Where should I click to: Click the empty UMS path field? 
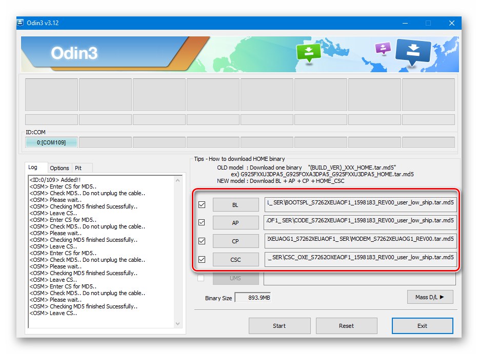click(x=360, y=278)
